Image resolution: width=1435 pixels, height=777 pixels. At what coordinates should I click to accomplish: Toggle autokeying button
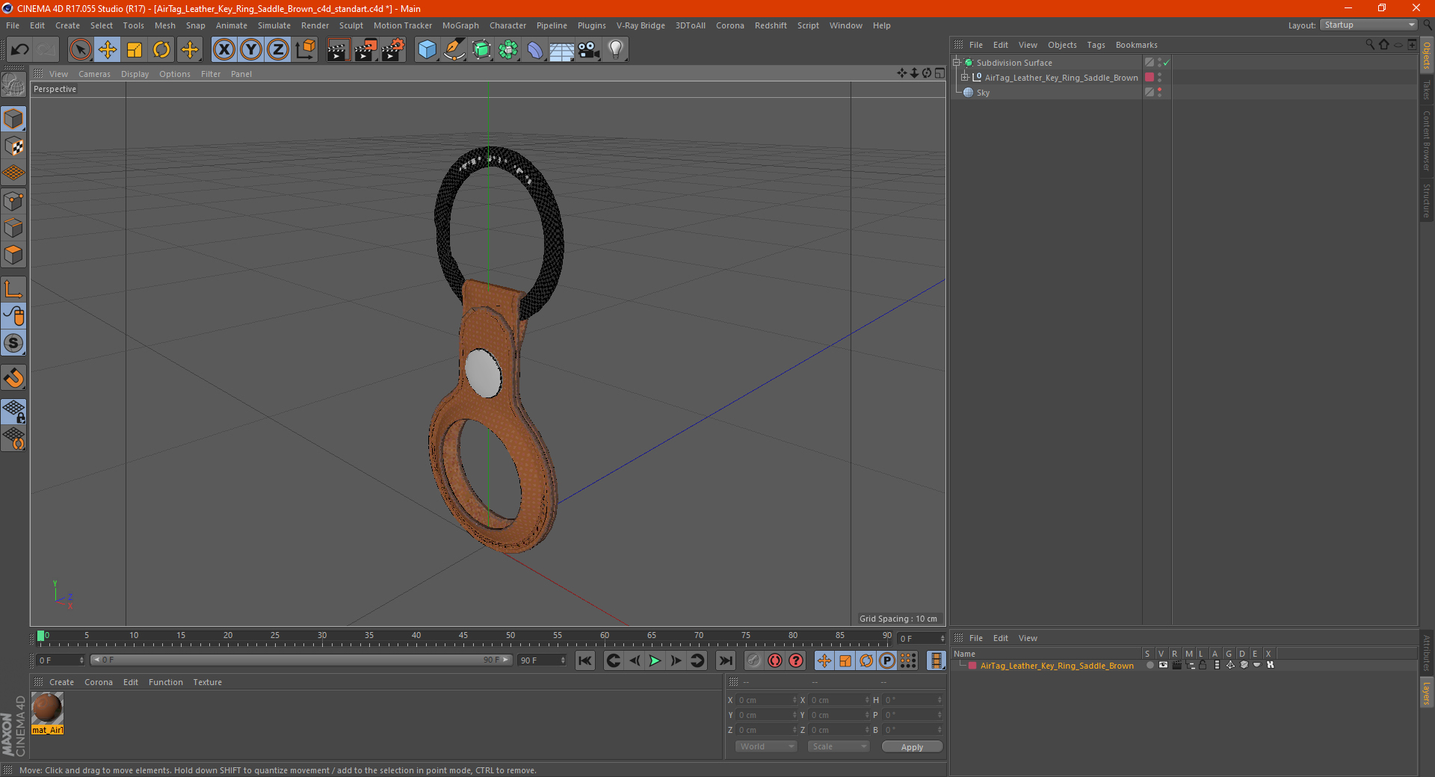[775, 660]
